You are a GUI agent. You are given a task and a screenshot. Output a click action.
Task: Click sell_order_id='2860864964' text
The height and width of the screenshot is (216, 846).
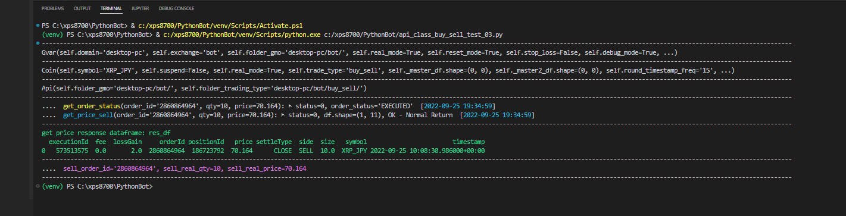[111, 169]
